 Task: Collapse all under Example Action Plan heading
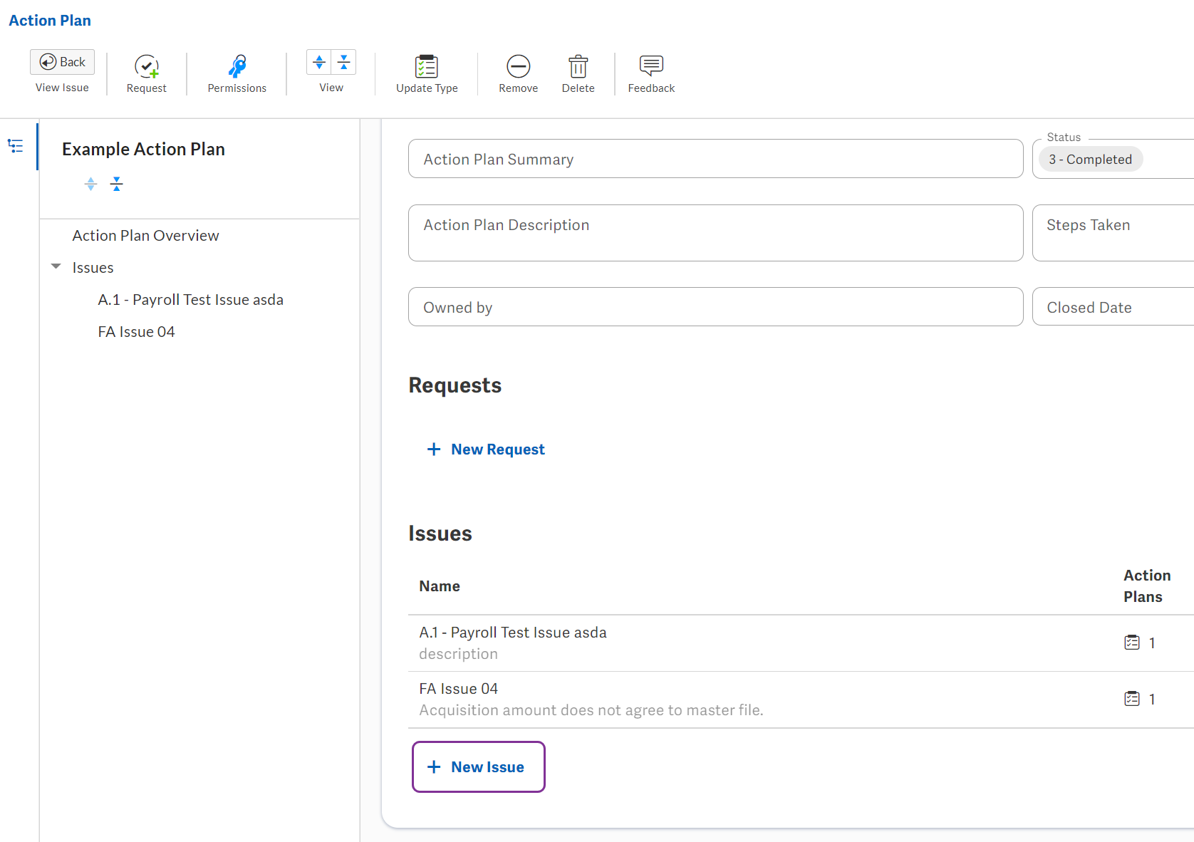tap(117, 184)
